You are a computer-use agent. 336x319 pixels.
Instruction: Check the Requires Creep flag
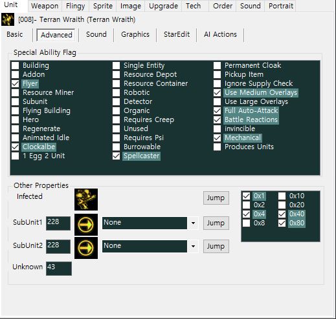click(117, 119)
